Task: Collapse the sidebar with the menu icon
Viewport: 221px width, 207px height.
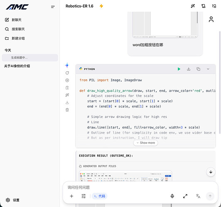Action: click(x=53, y=7)
